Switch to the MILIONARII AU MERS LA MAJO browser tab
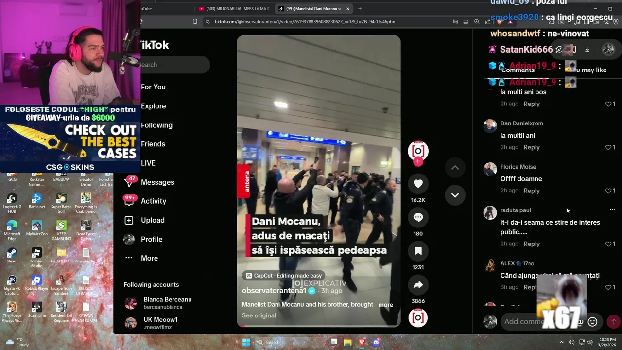 (234, 9)
